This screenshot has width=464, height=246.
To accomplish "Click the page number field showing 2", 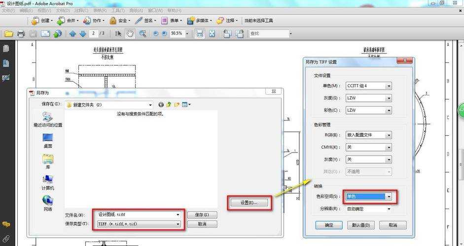I will pyautogui.click(x=94, y=33).
